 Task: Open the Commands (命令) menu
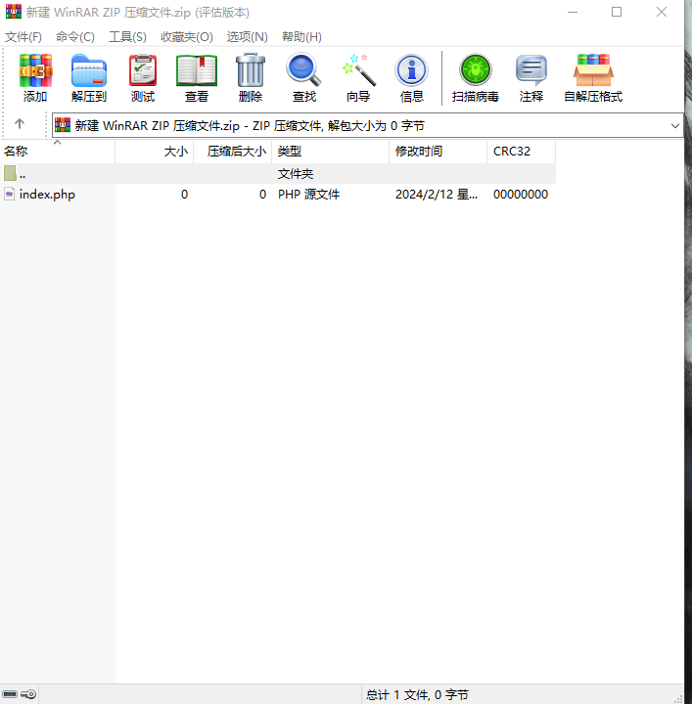pos(75,37)
